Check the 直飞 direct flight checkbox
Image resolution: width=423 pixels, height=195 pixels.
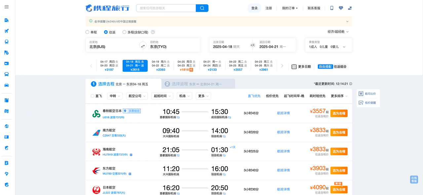[93, 96]
